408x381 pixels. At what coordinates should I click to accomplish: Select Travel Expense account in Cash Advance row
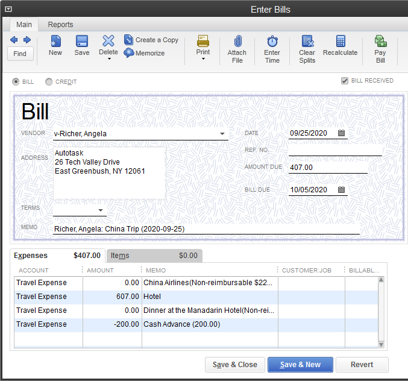tap(48, 324)
